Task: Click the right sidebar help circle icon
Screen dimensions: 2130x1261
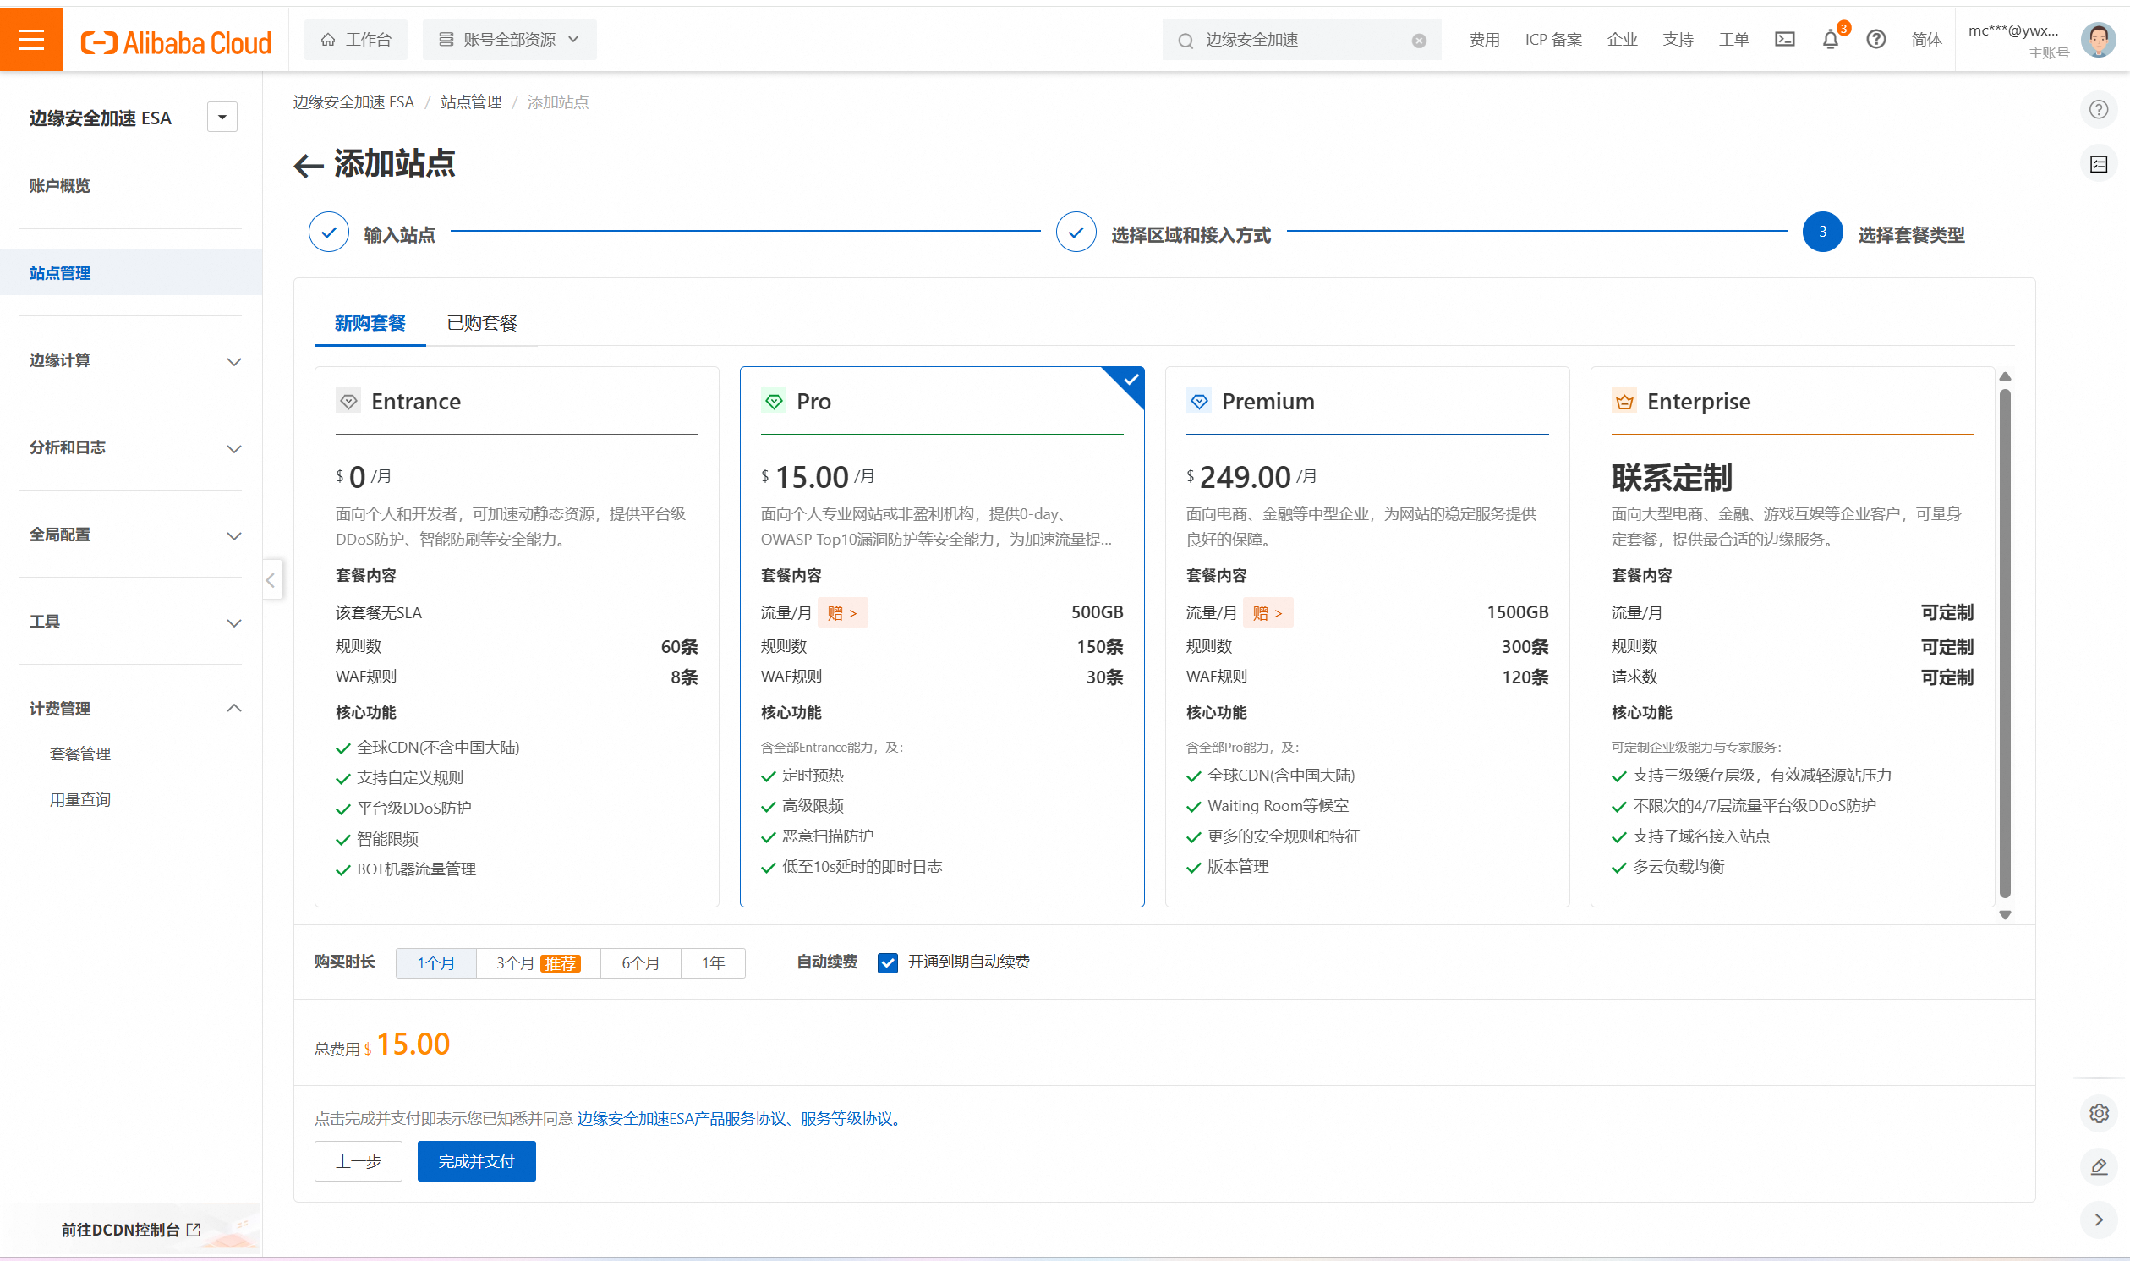Action: [2098, 110]
